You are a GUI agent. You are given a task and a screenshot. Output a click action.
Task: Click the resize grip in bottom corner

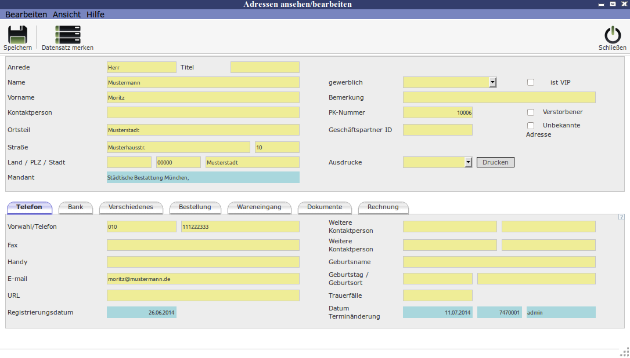[625, 351]
